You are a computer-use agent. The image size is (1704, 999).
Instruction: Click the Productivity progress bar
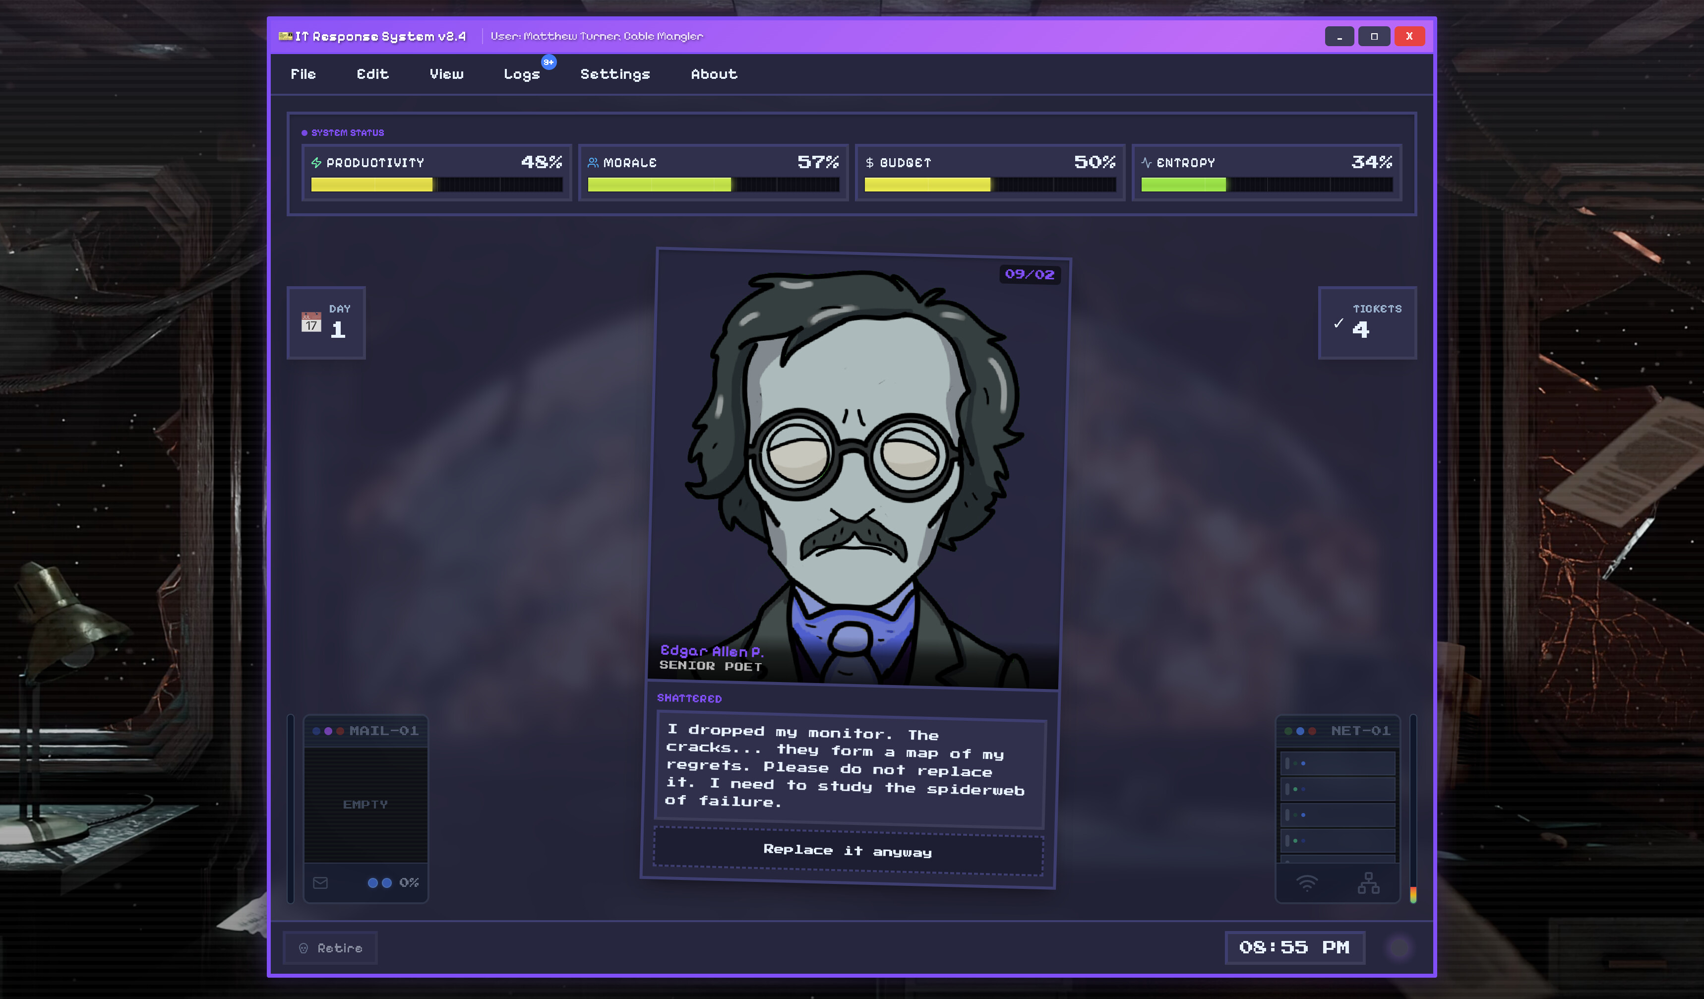tap(437, 185)
